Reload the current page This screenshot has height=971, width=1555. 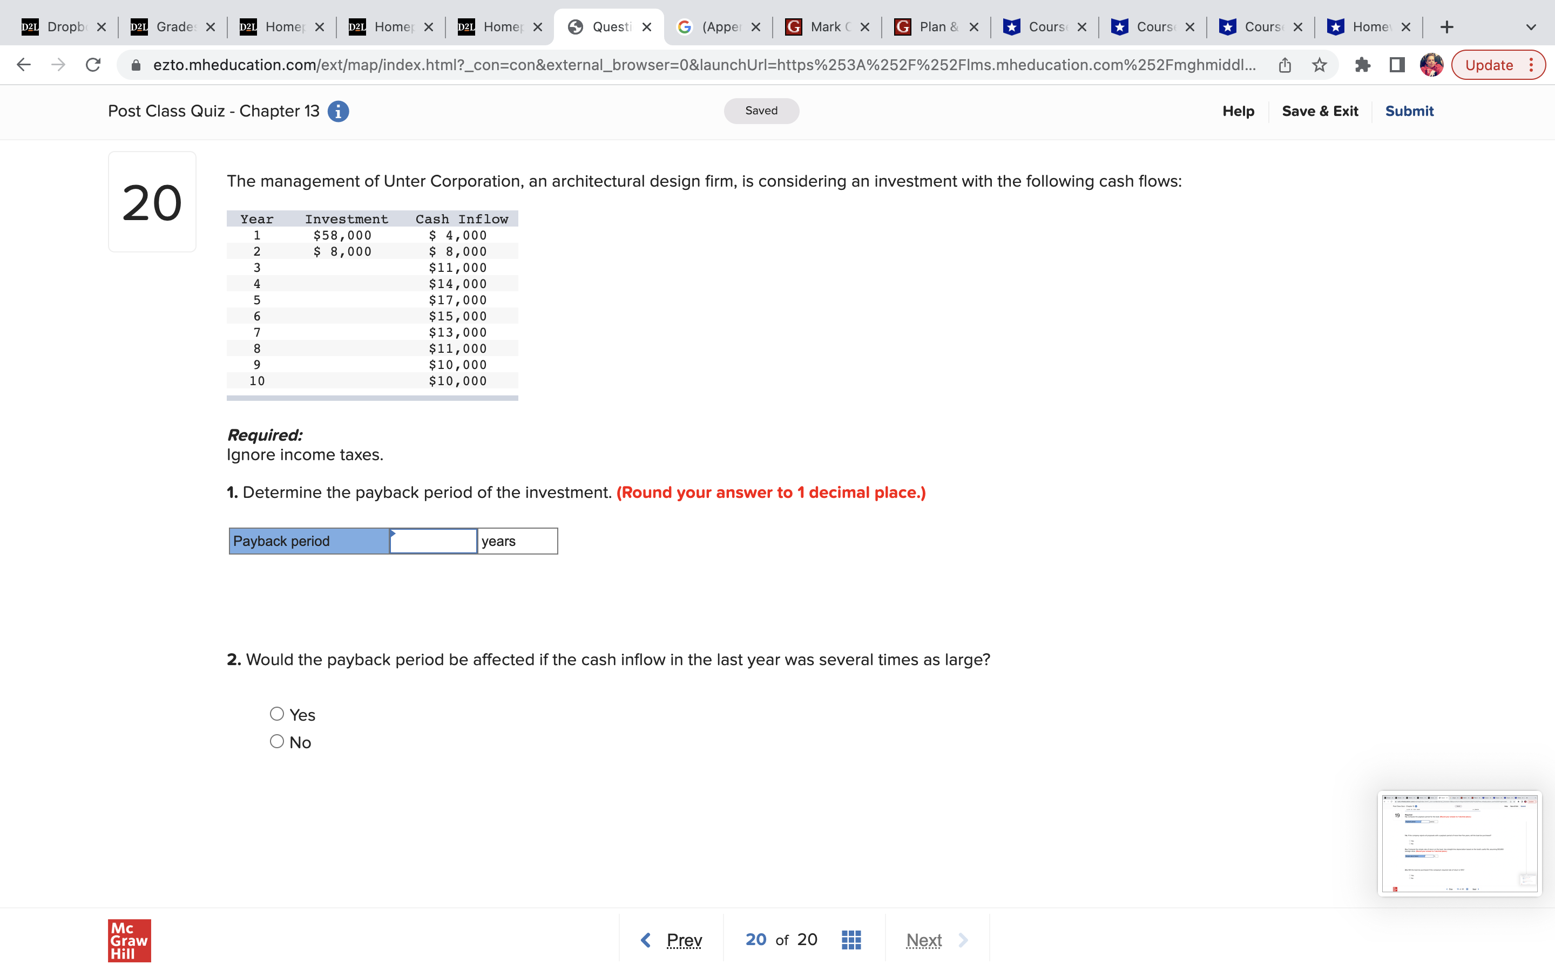pos(93,65)
